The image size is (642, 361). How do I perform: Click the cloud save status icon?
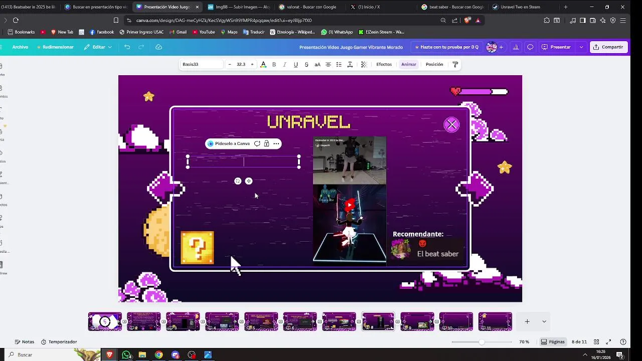[159, 47]
